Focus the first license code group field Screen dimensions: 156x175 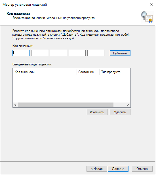pos(21,53)
